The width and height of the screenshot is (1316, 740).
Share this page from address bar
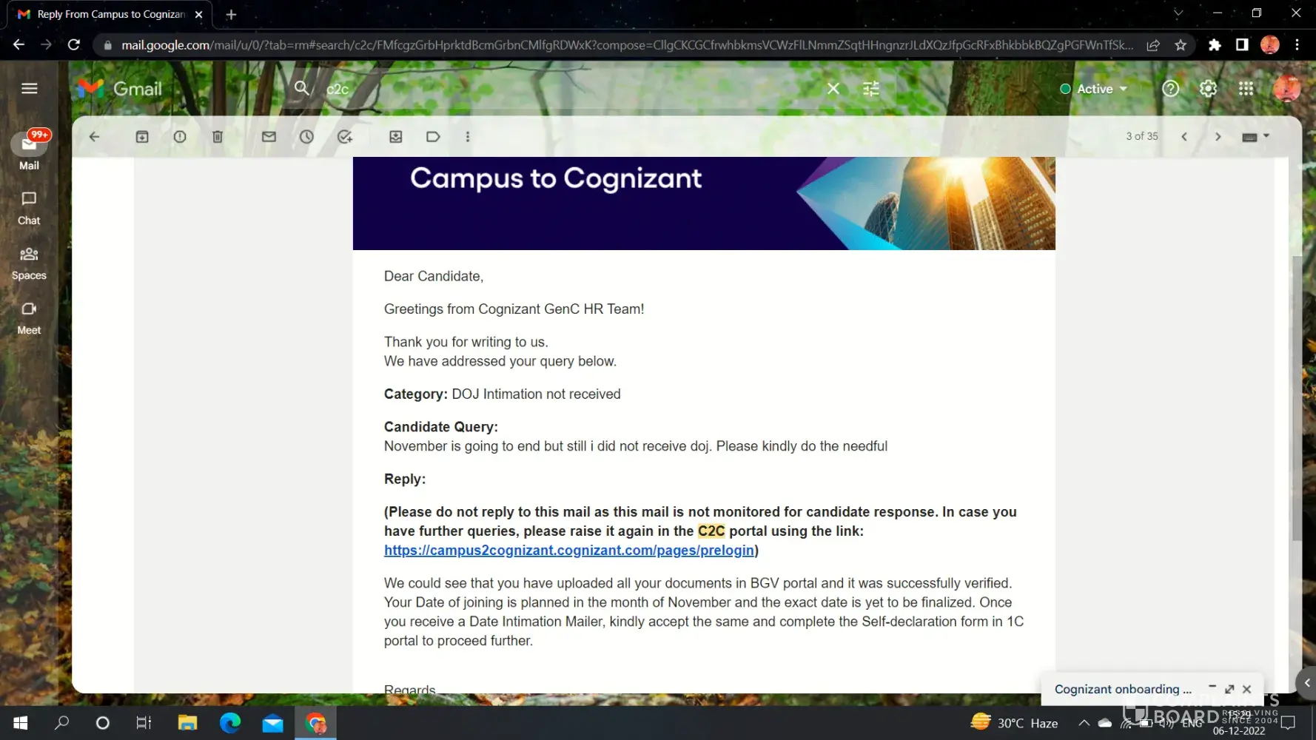tap(1153, 45)
